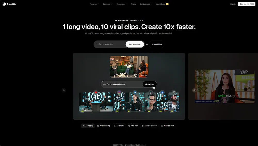Click the Get free clips button
The width and height of the screenshot is (258, 146).
(135, 44)
